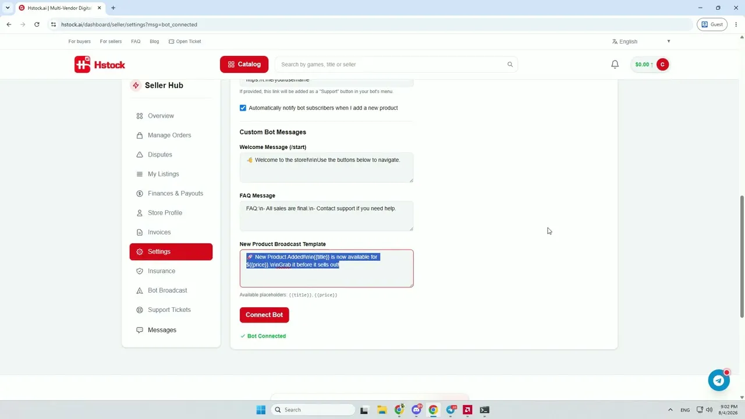
Task: Click the Bot Broadcast warning icon
Action: [140, 290]
